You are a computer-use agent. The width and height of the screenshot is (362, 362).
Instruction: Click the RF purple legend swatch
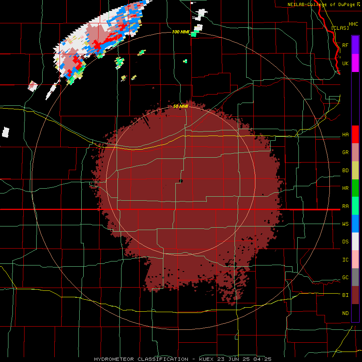[x=355, y=45]
